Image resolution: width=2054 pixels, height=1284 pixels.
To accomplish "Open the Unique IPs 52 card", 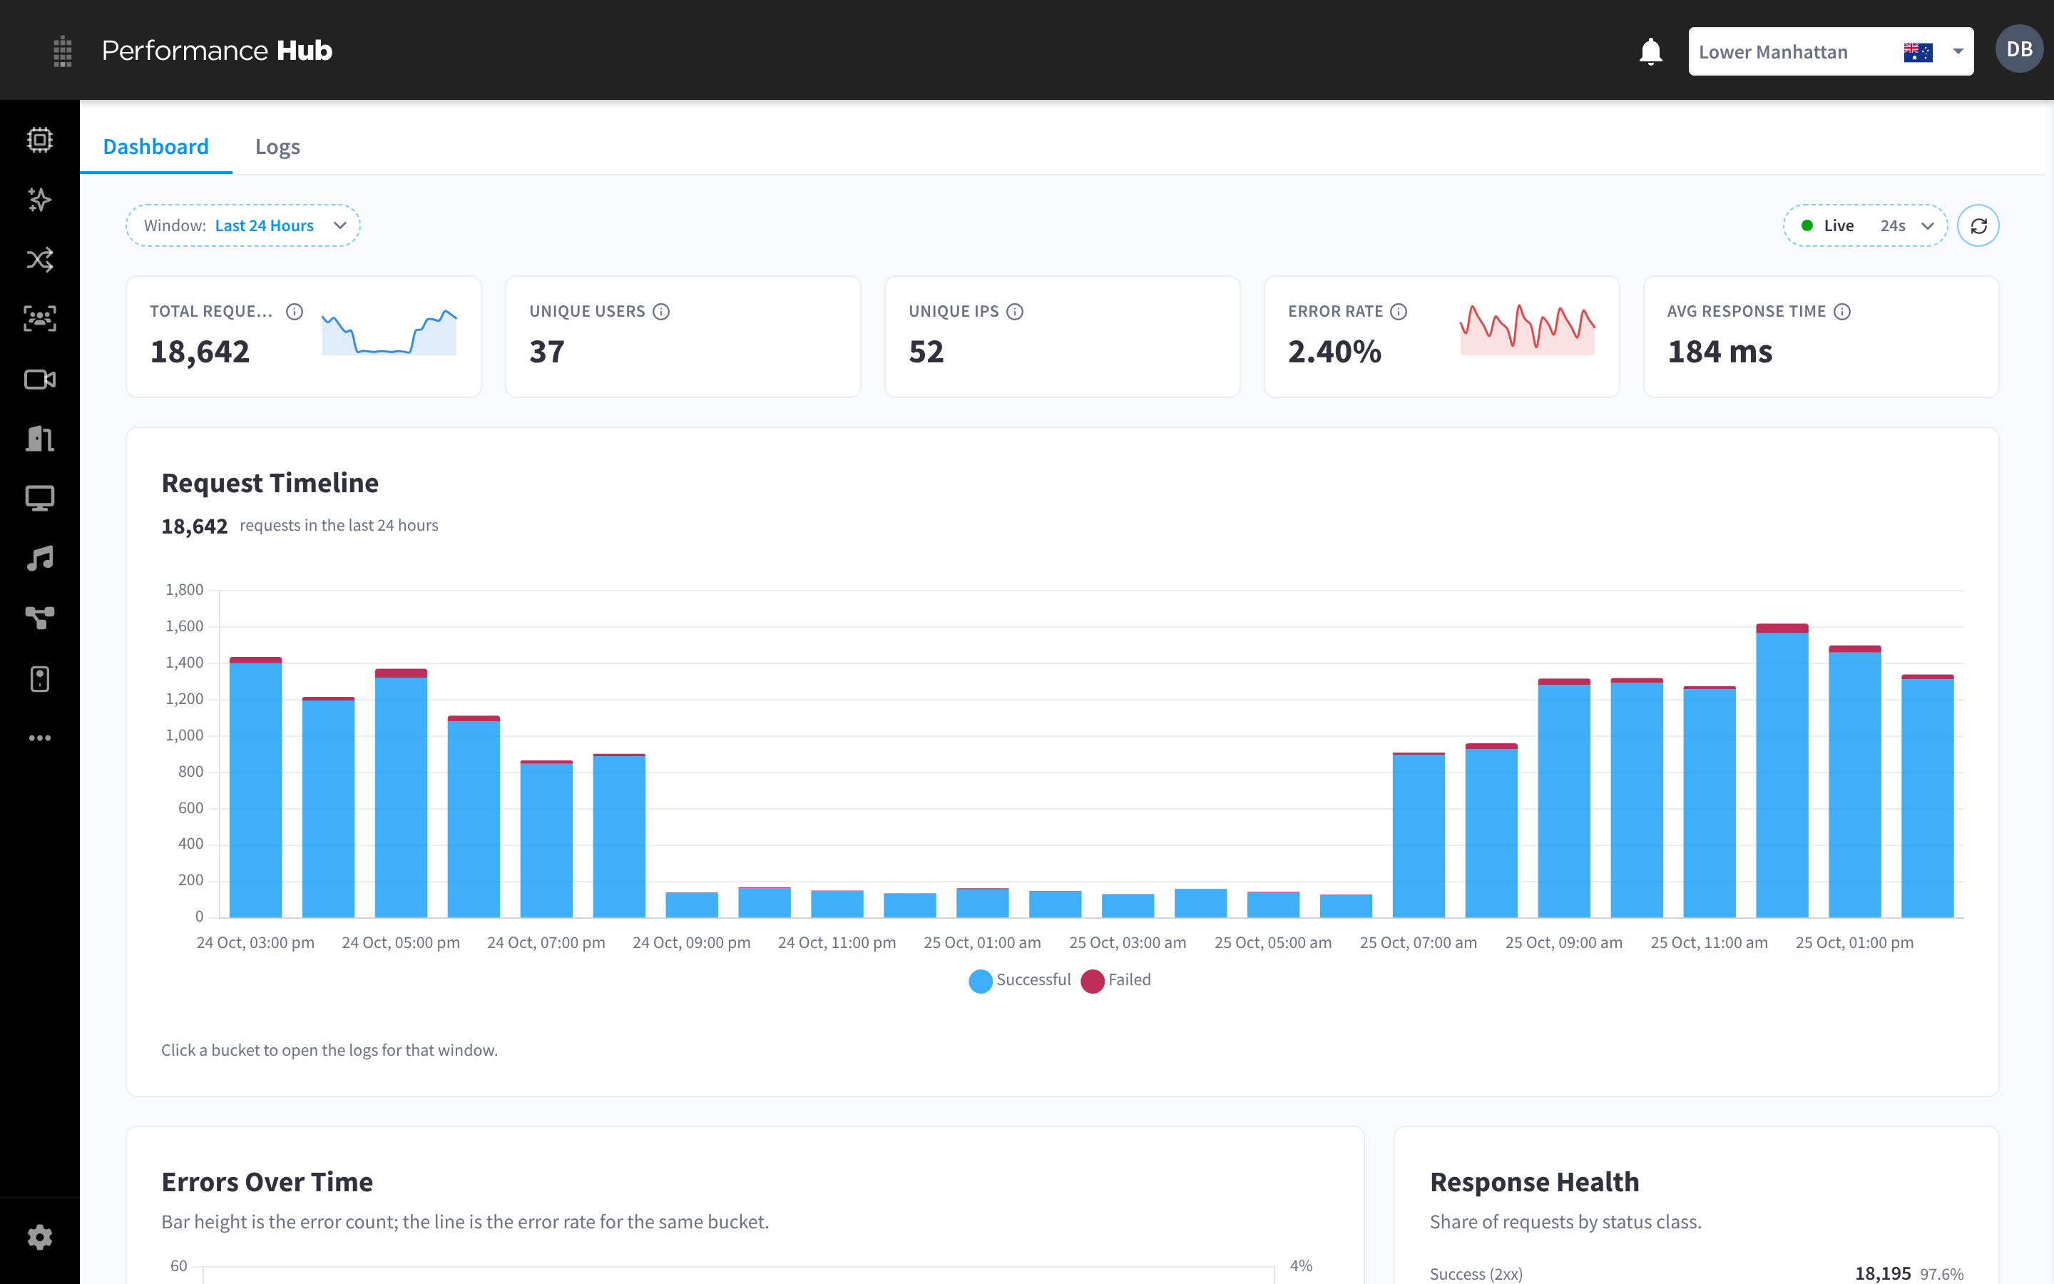I will click(x=1063, y=336).
